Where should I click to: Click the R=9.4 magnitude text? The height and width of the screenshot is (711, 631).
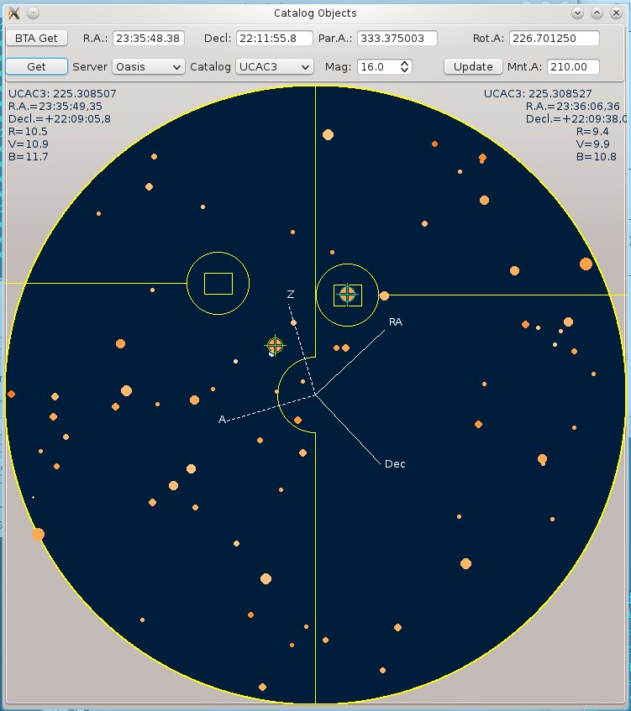(x=592, y=132)
